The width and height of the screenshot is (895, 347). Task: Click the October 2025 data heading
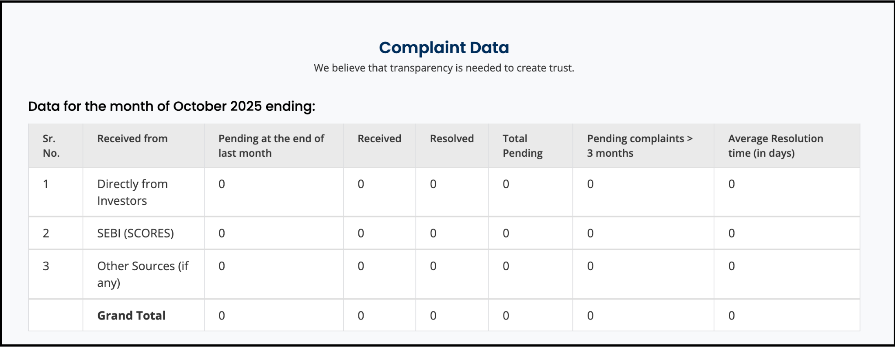click(171, 106)
